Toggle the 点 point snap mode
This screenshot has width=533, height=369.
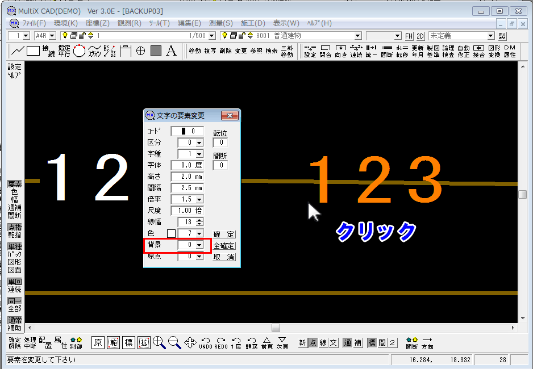pyautogui.click(x=313, y=343)
